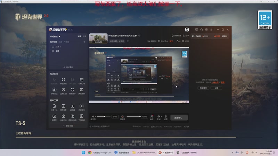Edit the 坦克世界 category with pencil icon

128,41
